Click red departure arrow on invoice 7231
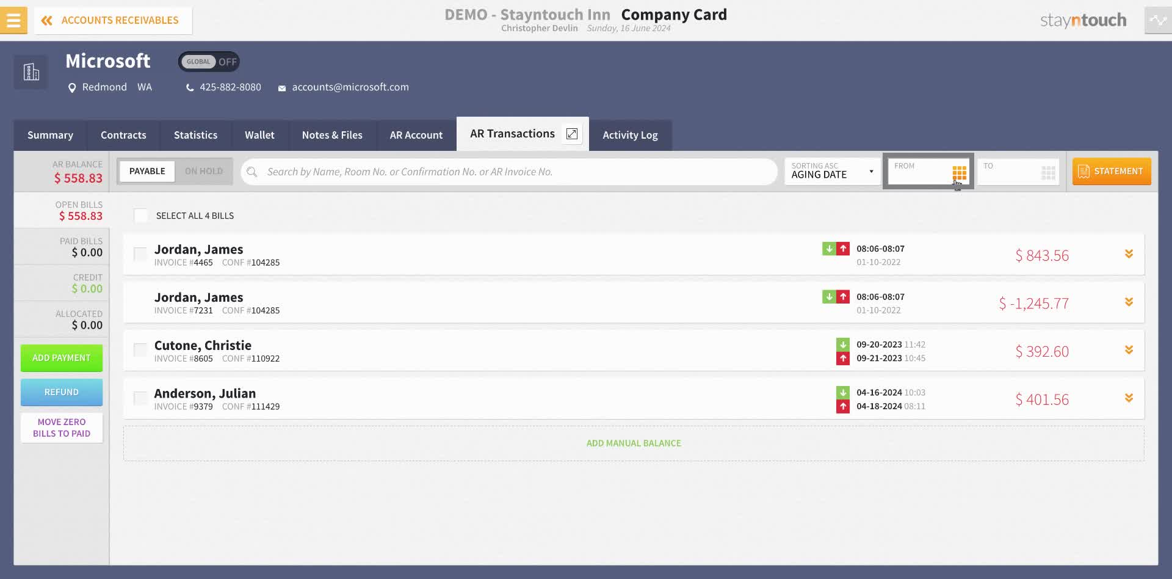 pos(843,297)
